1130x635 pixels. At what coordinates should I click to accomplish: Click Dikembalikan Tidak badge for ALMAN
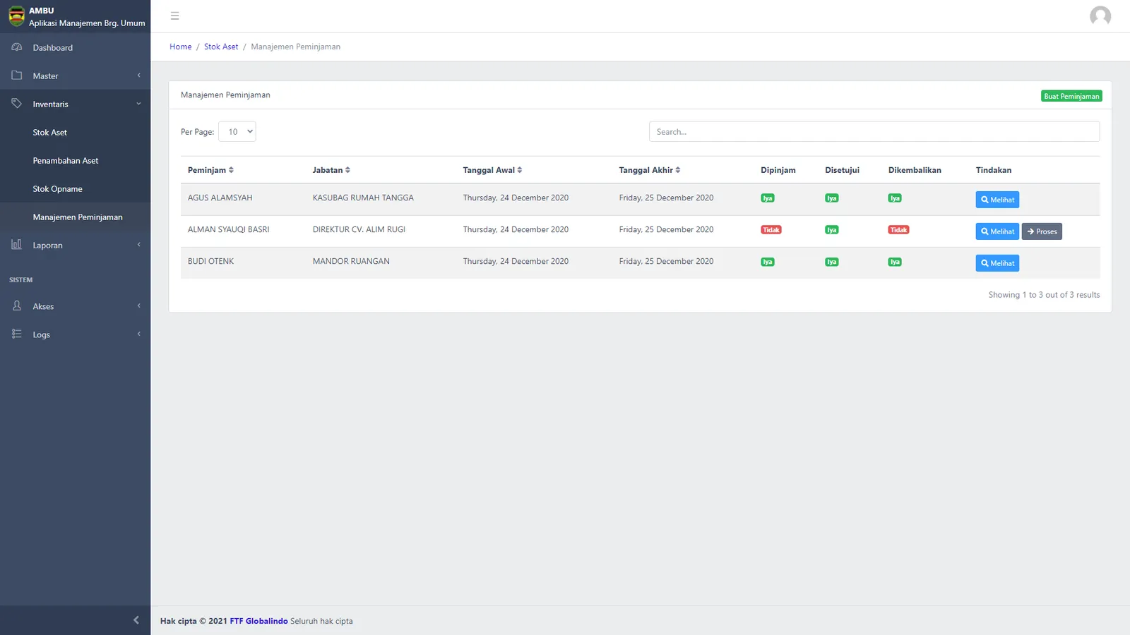(x=898, y=230)
